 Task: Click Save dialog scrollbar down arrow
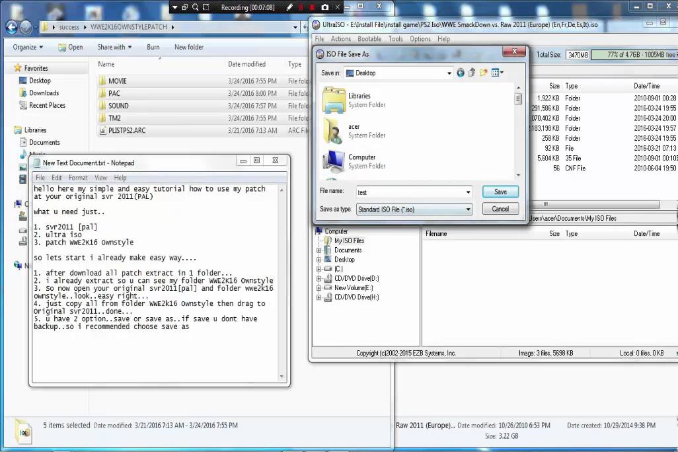click(x=518, y=174)
